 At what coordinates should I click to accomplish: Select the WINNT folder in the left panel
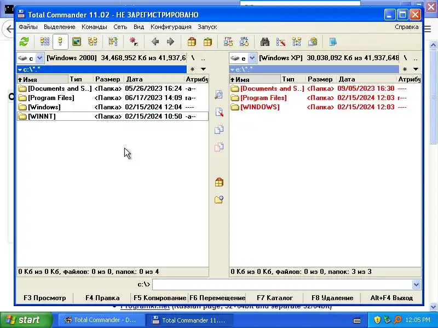pos(113,116)
